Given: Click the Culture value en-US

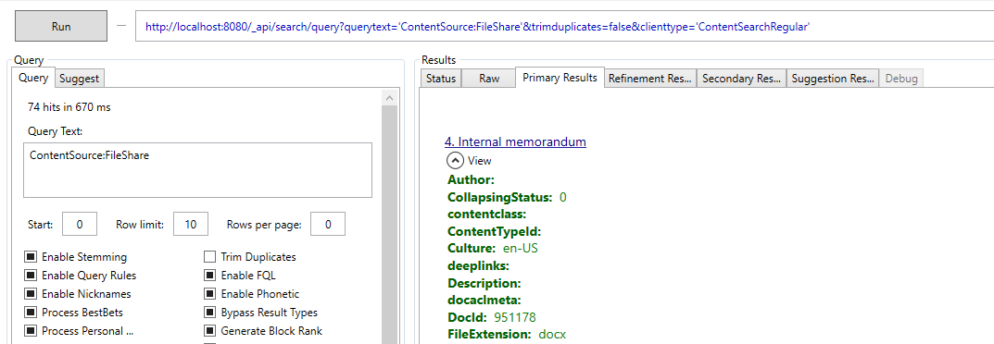Looking at the screenshot, I should tap(520, 249).
